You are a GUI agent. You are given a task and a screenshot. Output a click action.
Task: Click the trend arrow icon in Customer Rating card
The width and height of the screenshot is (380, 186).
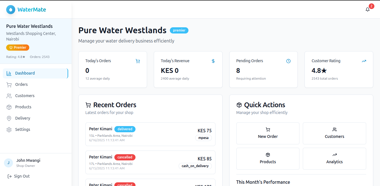(x=364, y=61)
